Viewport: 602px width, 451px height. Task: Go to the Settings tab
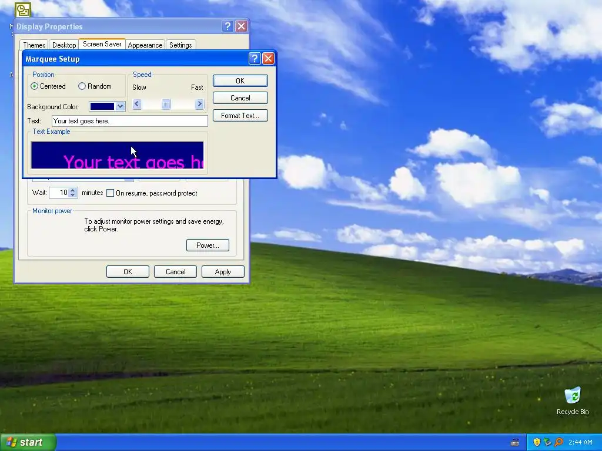(180, 45)
